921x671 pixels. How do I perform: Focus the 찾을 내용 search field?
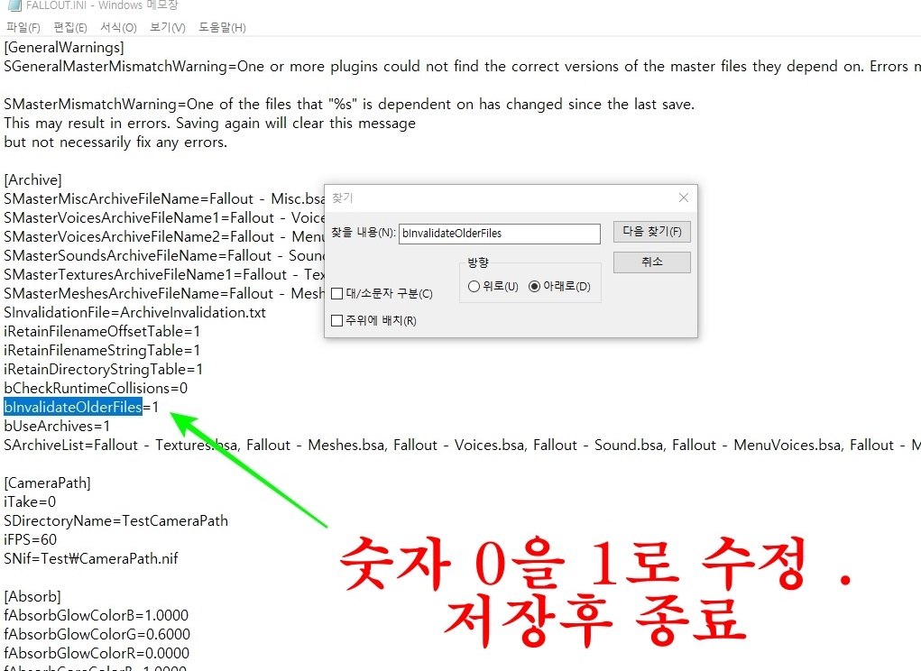pos(499,233)
